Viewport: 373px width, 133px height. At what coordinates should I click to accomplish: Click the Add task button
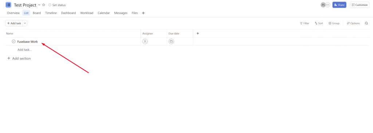(x=14, y=23)
